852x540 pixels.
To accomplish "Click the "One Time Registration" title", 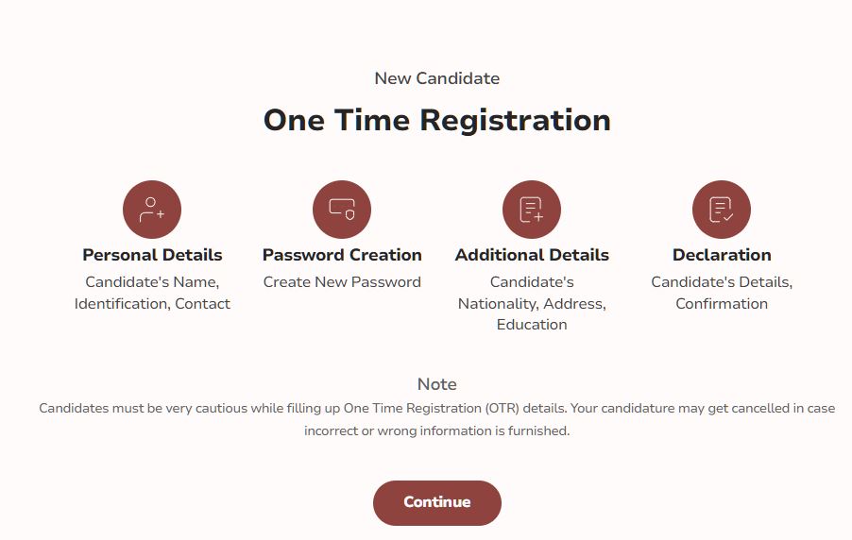I will tap(436, 121).
